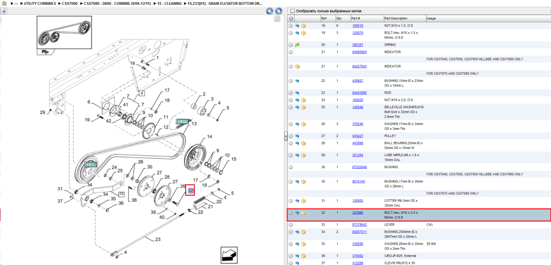This screenshot has width=551, height=265.
Task: Click the box icon for COTTER PIN row
Action: 303,201
